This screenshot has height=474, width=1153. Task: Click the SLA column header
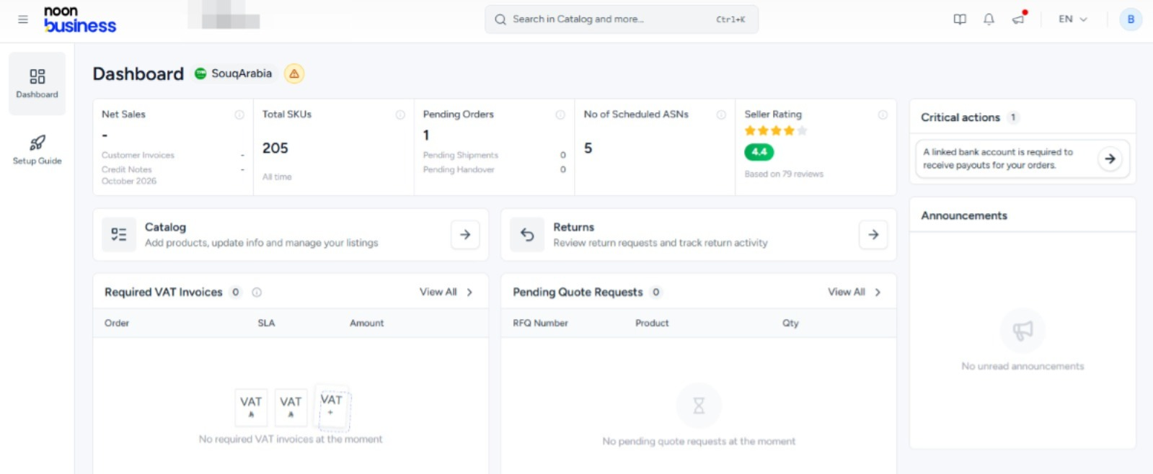[x=266, y=323]
